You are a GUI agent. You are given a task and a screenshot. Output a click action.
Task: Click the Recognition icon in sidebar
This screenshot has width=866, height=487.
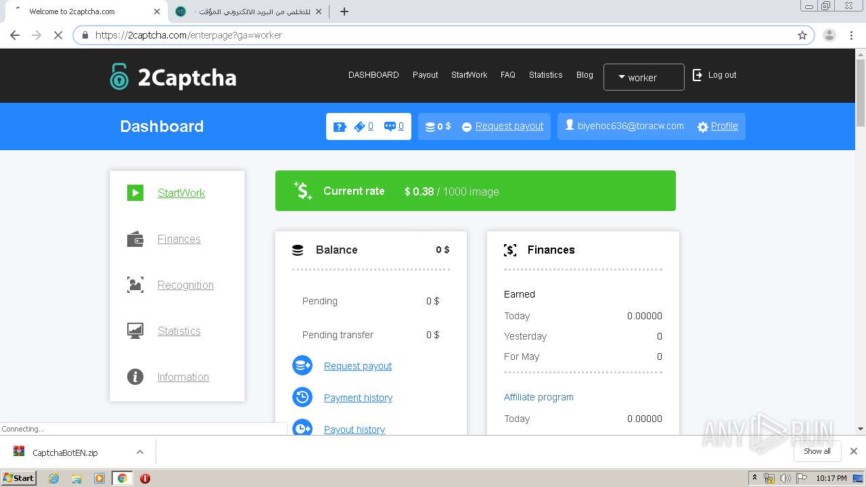135,285
